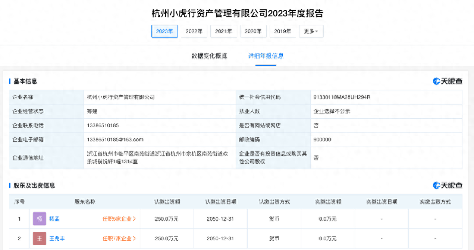Expand 任职5家企业 for 杨孟
This screenshot has width=474, height=250.
pos(119,219)
